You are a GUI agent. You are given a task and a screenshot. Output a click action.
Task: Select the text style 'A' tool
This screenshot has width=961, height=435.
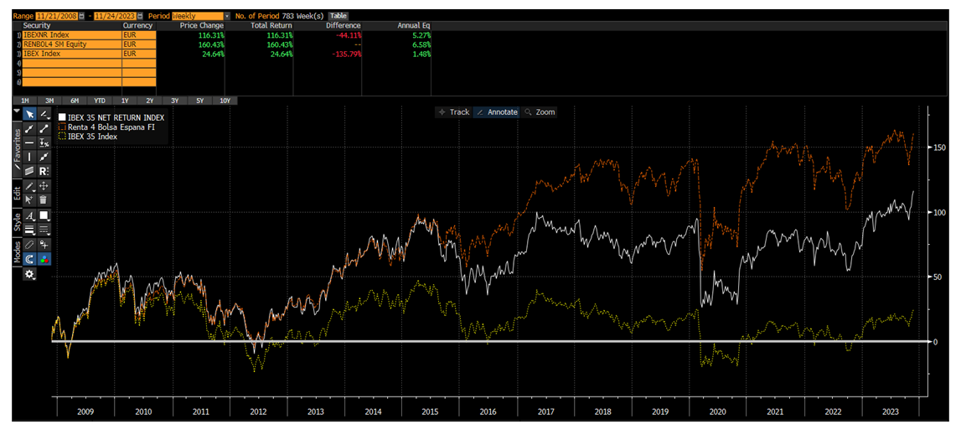29,215
